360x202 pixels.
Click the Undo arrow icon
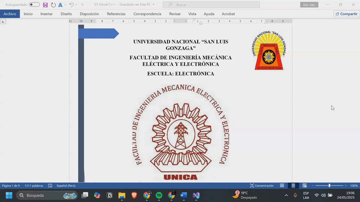click(x=71, y=5)
